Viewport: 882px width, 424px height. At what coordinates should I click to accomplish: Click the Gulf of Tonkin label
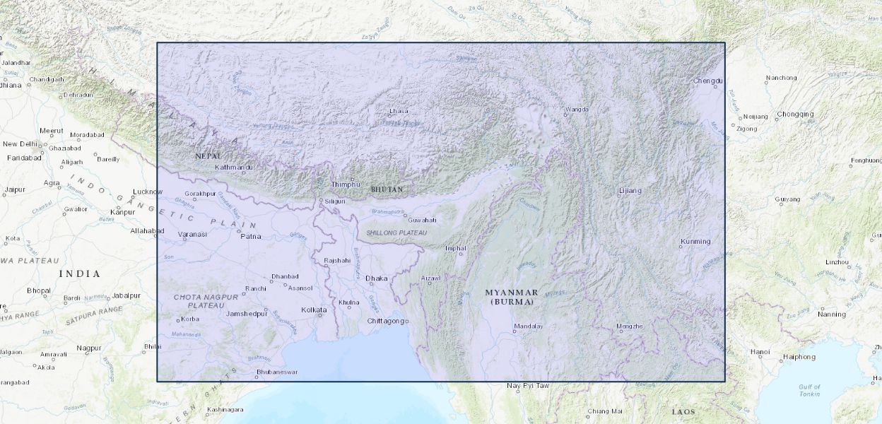click(809, 391)
